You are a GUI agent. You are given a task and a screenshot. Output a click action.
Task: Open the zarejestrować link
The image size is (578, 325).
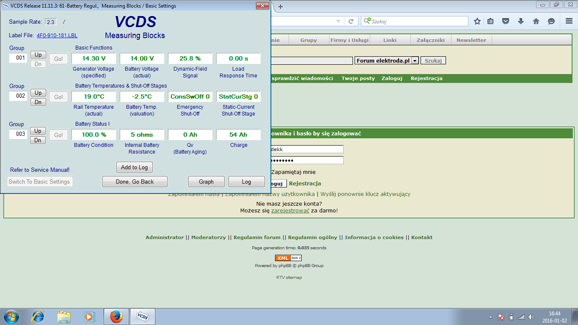click(x=290, y=210)
